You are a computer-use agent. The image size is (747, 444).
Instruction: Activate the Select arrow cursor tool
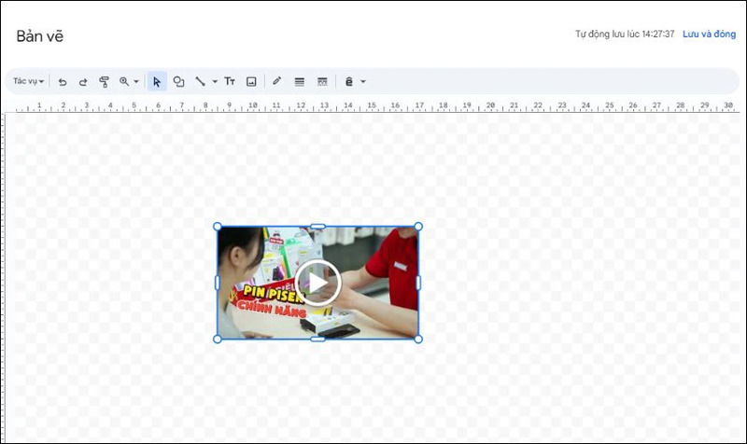[x=157, y=82]
